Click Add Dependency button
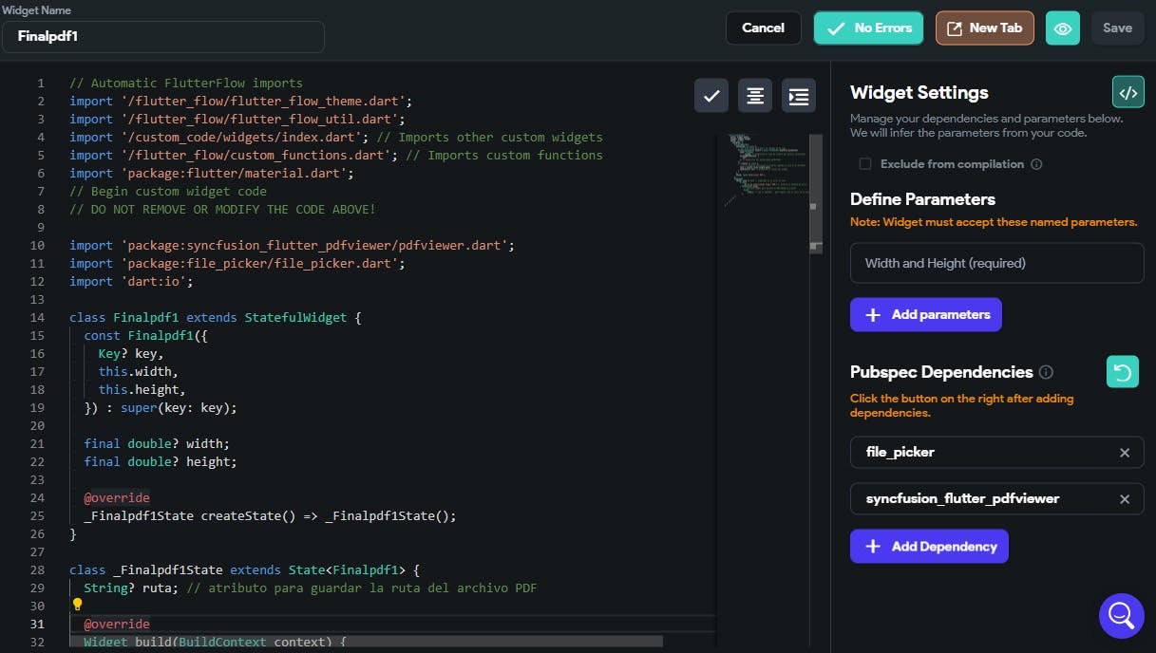 coord(928,547)
